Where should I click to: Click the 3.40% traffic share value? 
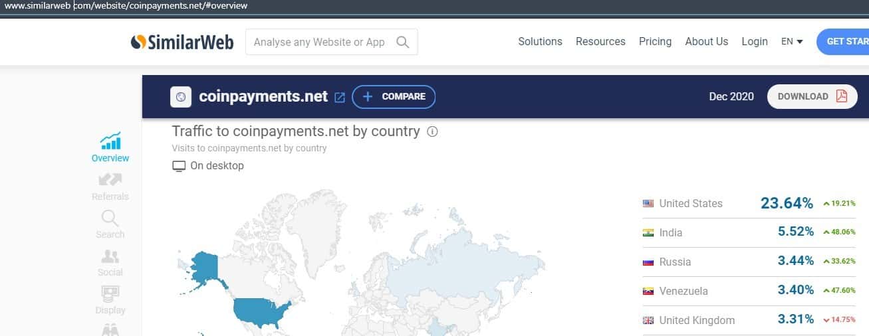tap(796, 290)
